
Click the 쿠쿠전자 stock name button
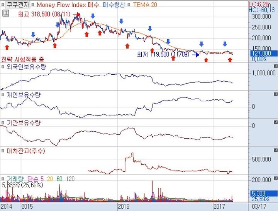17,5
